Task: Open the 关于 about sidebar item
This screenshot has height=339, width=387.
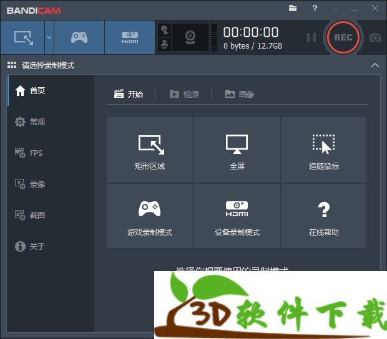Action: (x=51, y=246)
